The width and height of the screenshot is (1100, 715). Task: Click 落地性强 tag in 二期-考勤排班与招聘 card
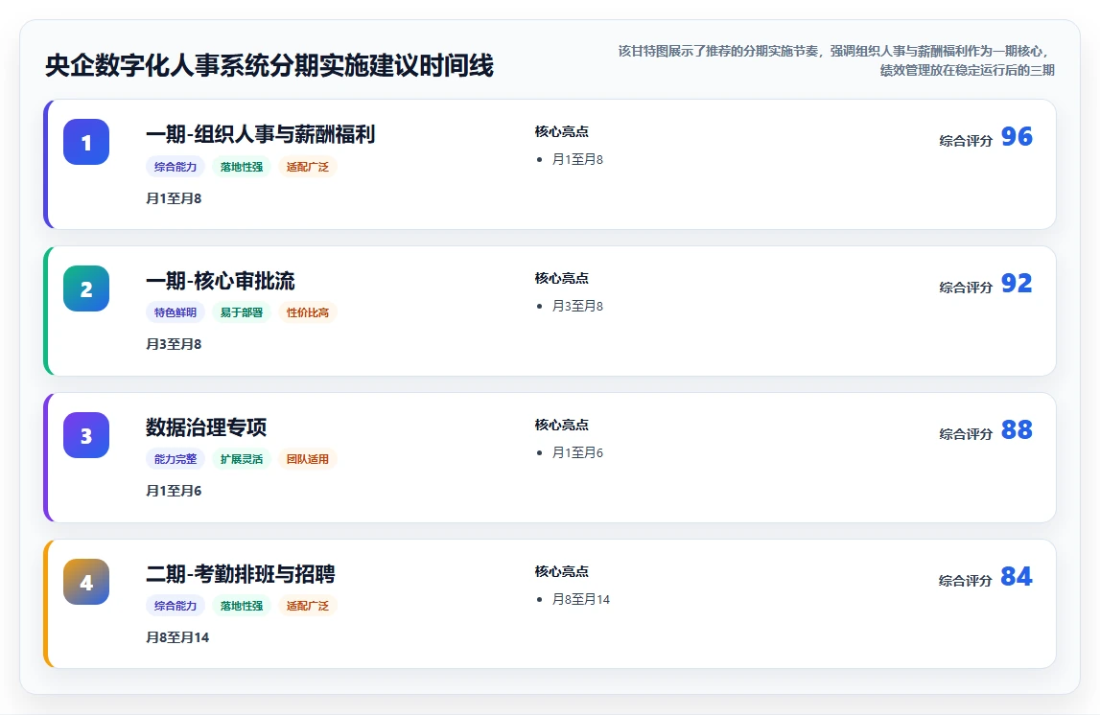(x=242, y=606)
